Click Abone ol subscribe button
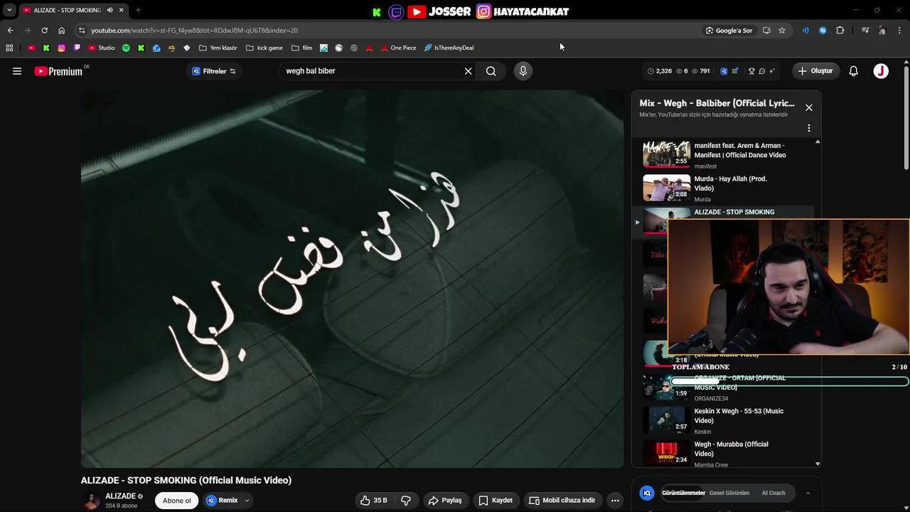 (x=176, y=501)
